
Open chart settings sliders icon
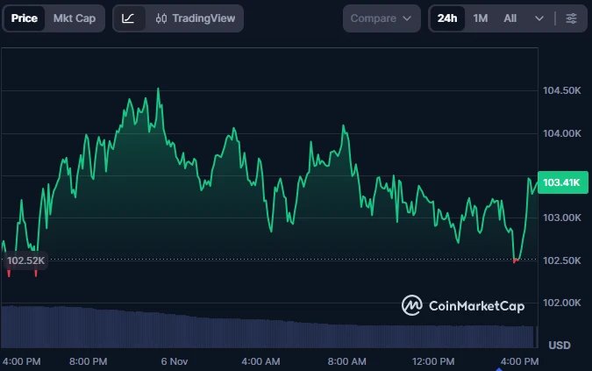coord(572,18)
